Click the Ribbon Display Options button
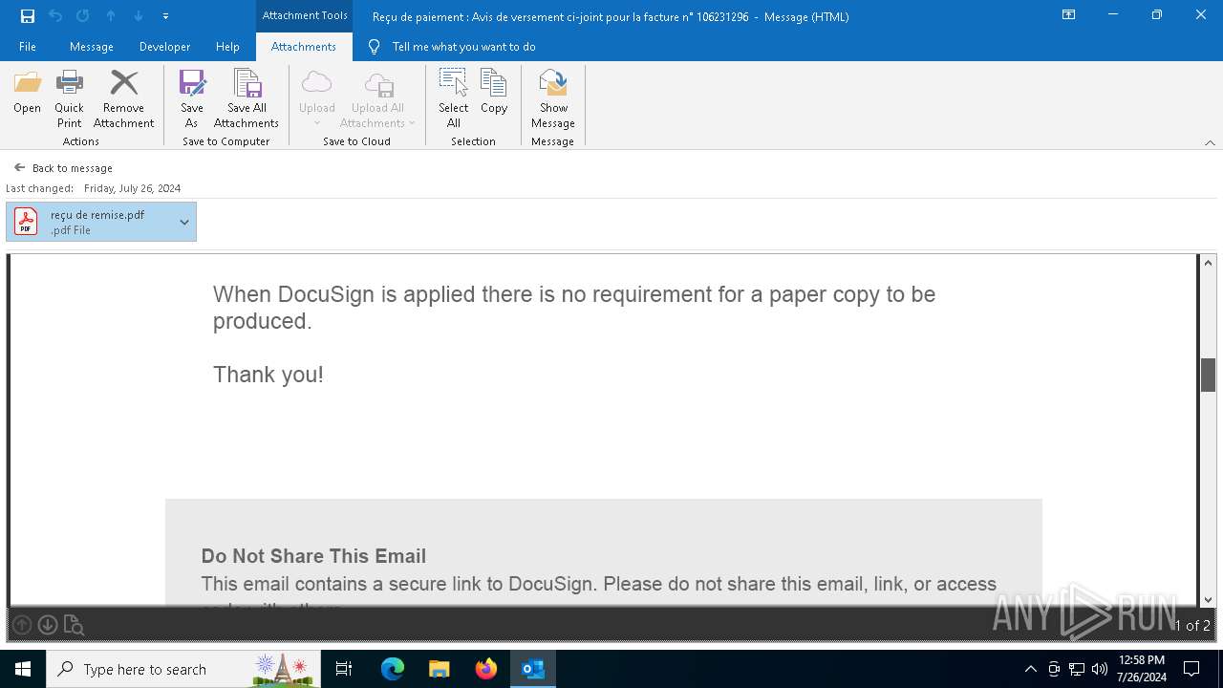The width and height of the screenshot is (1223, 688). click(1069, 15)
